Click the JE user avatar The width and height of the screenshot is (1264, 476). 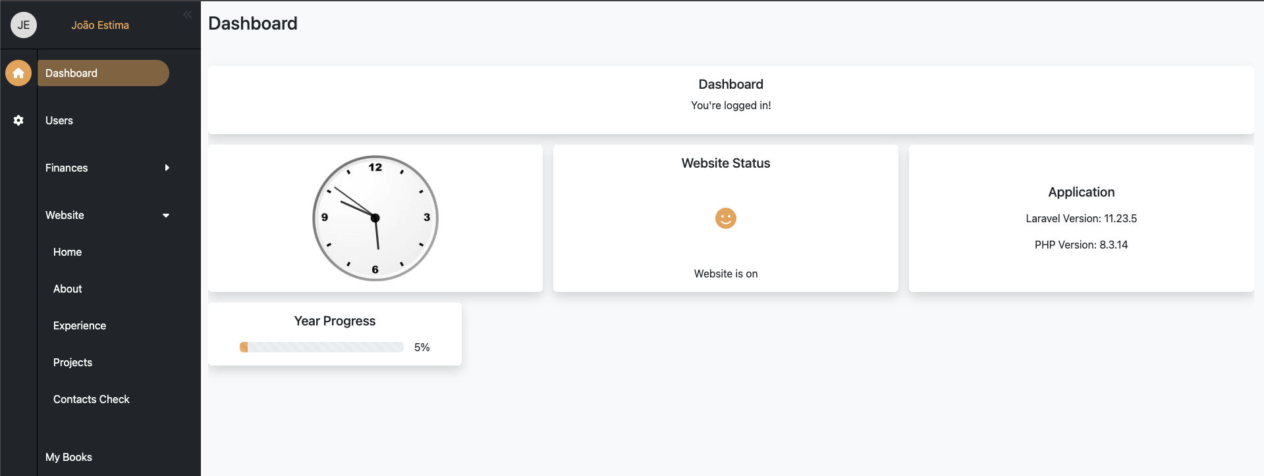pyautogui.click(x=24, y=25)
